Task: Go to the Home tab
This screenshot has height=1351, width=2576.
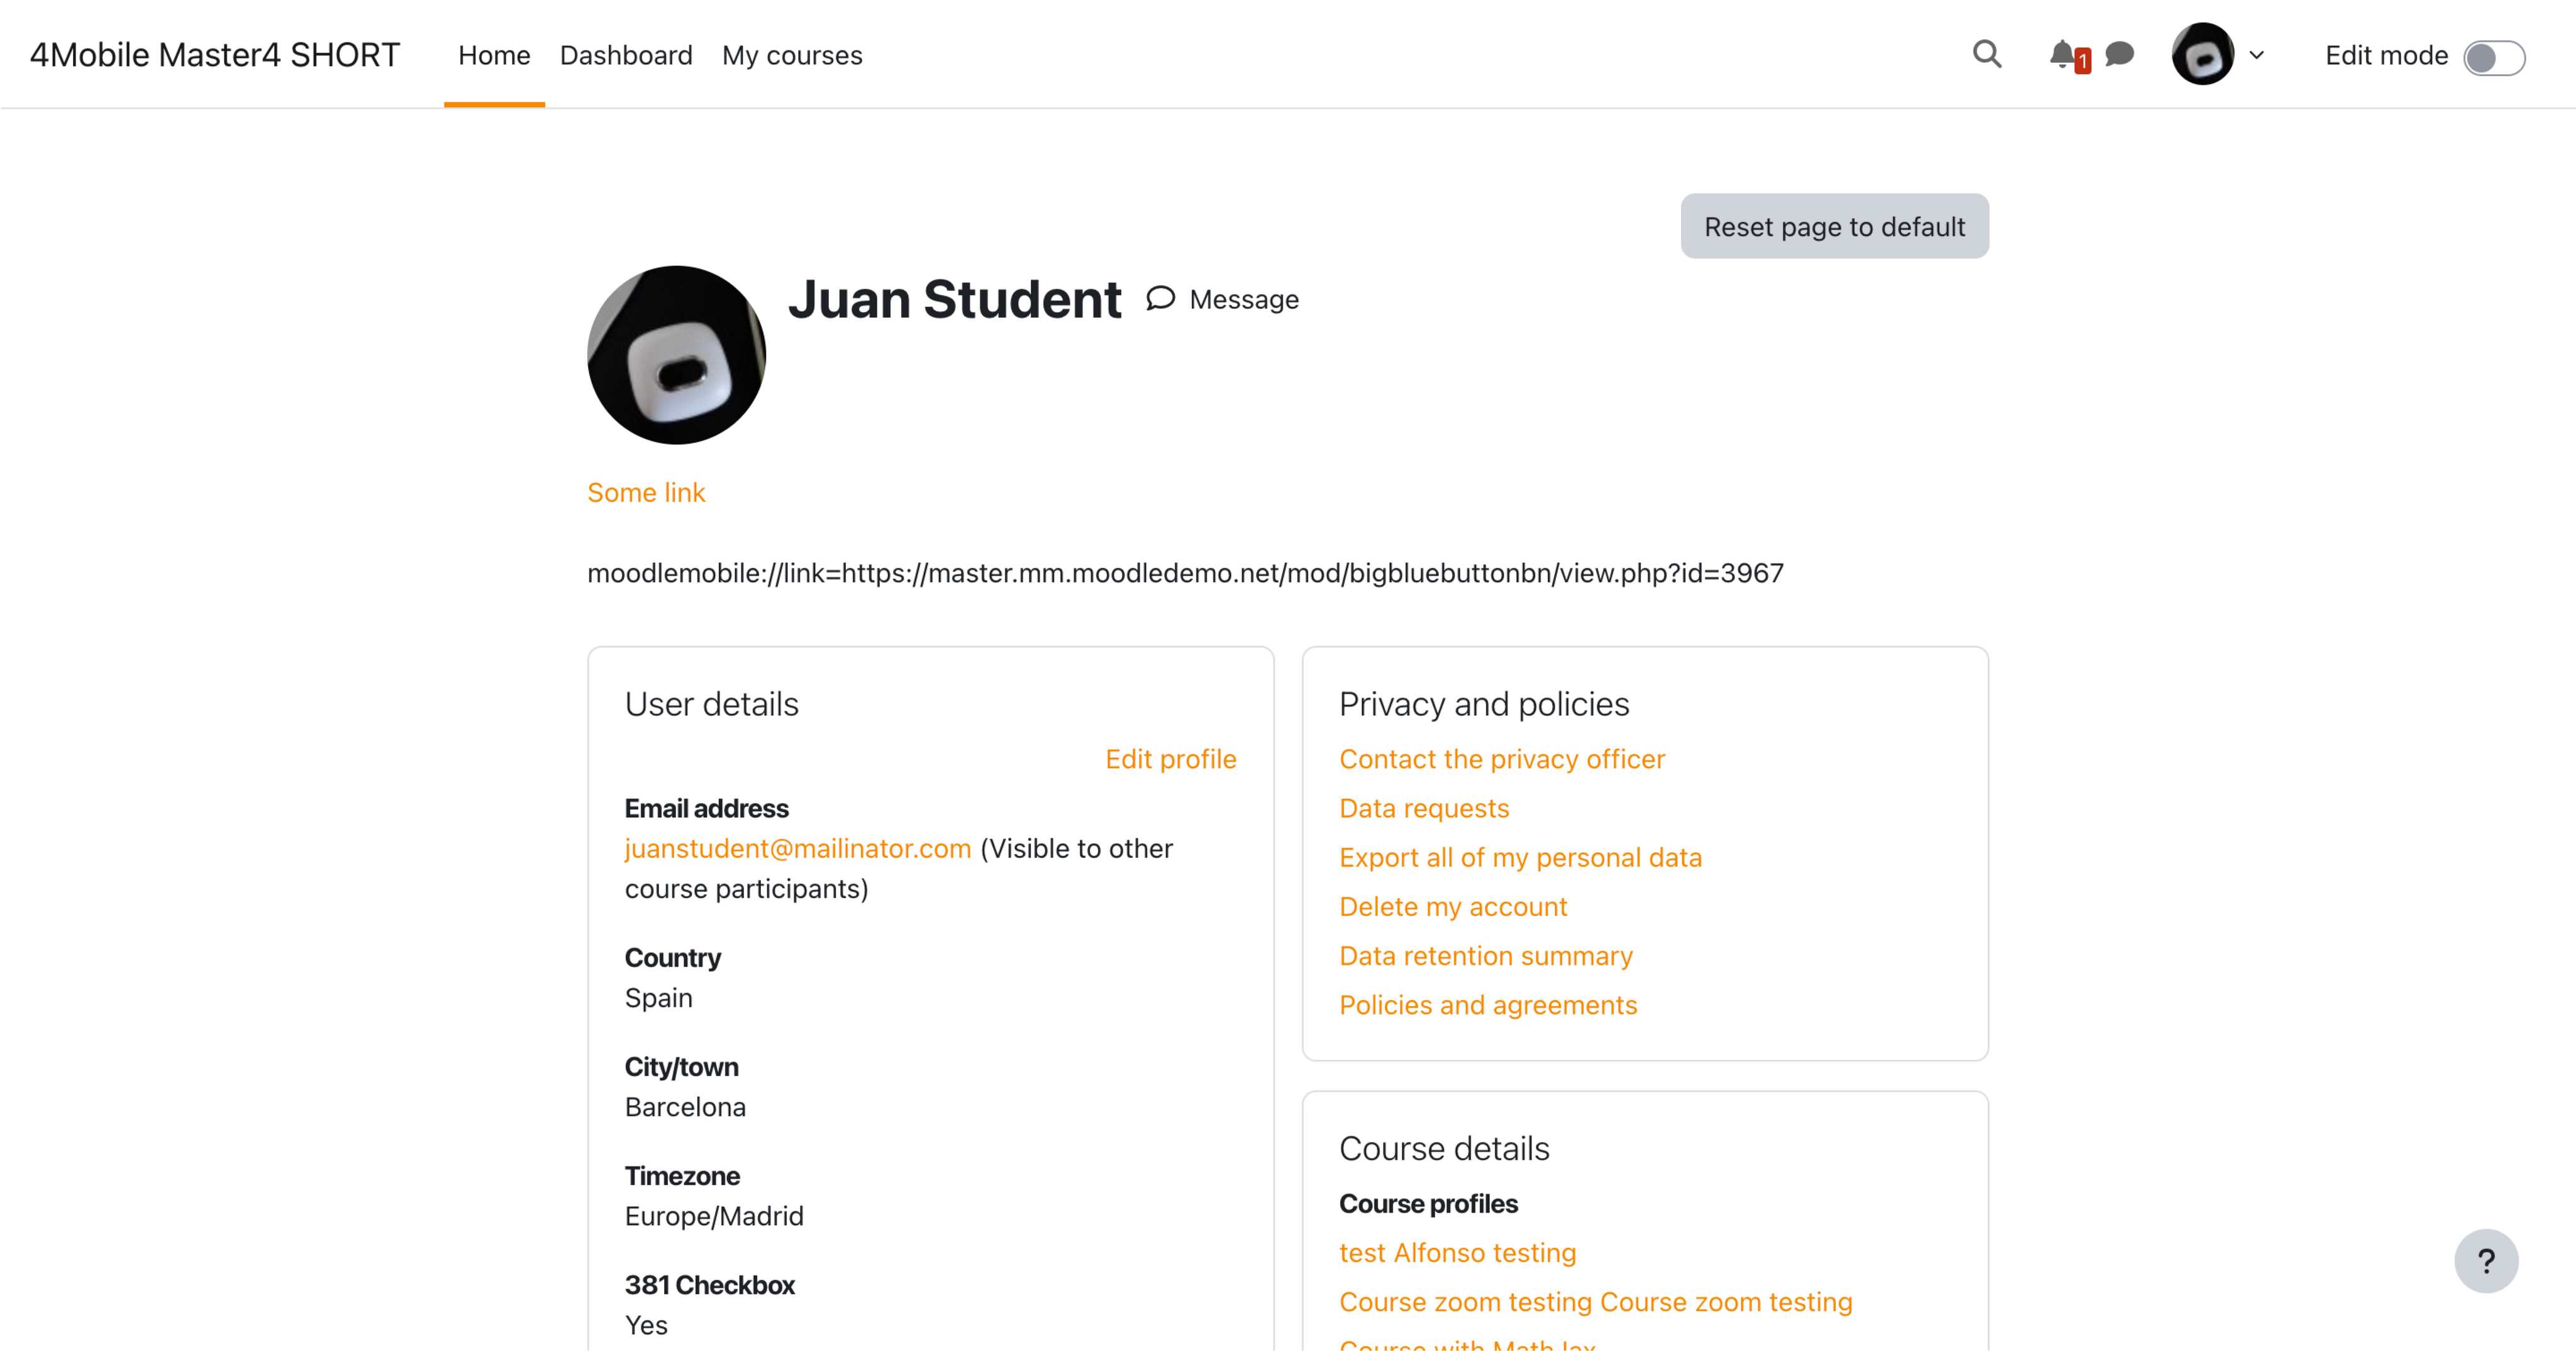Action: [x=494, y=55]
